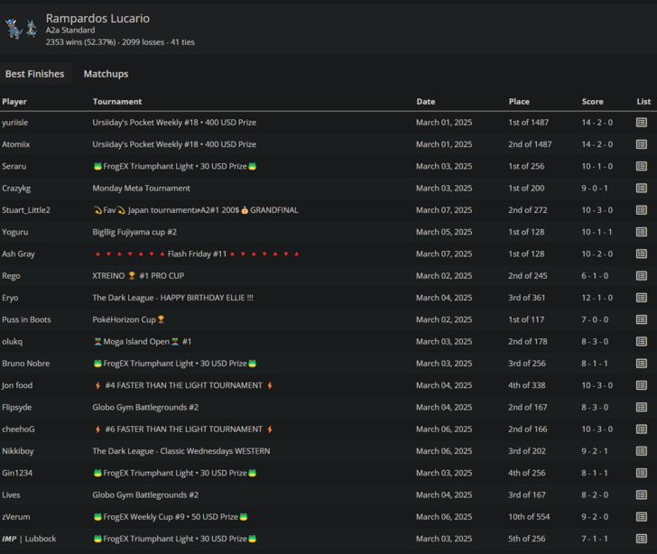This screenshot has height=554, width=657.
Task: Open BigBig Fujiyama cup #2 tournament
Action: 134,232
